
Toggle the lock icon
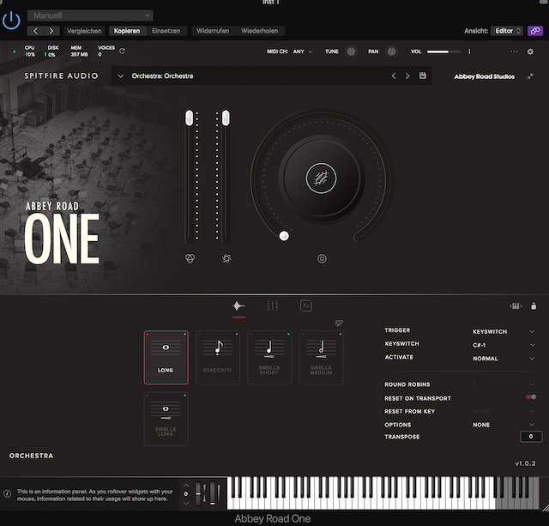[534, 306]
